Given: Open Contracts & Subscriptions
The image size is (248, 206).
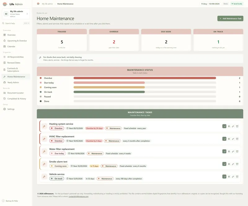Looking at the screenshot, I should (x=16, y=70).
